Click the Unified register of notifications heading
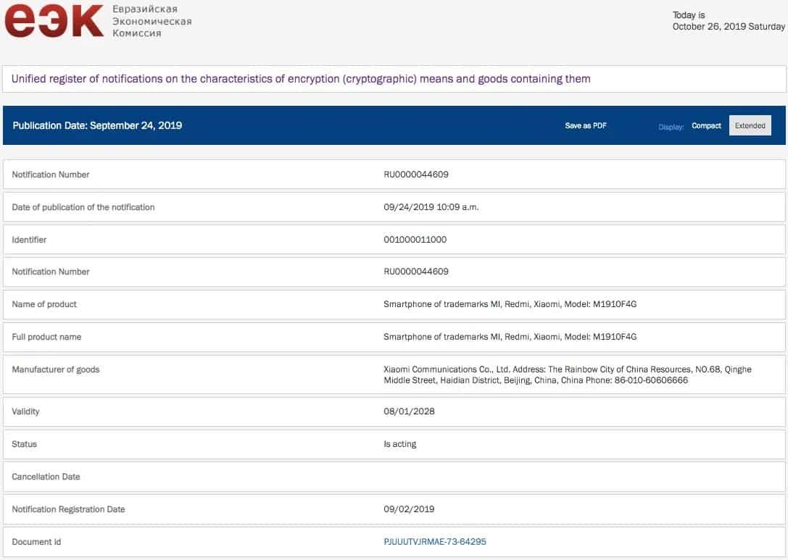Image resolution: width=788 pixels, height=560 pixels. tap(301, 79)
